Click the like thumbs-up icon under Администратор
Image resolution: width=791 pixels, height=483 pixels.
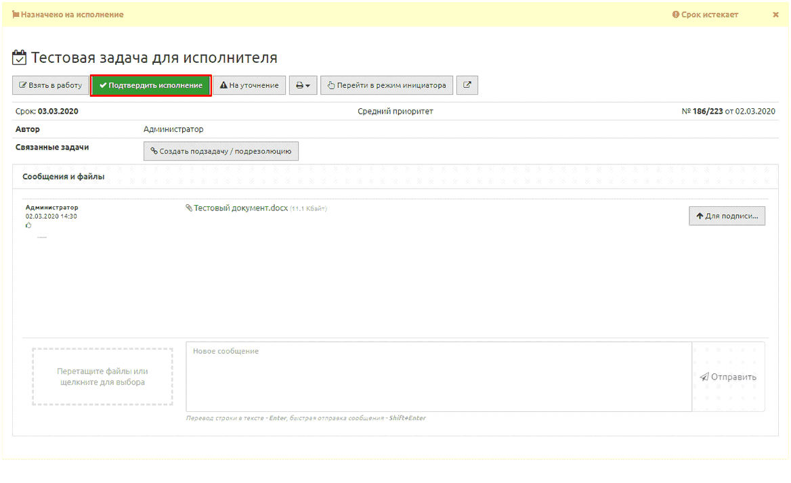point(28,225)
